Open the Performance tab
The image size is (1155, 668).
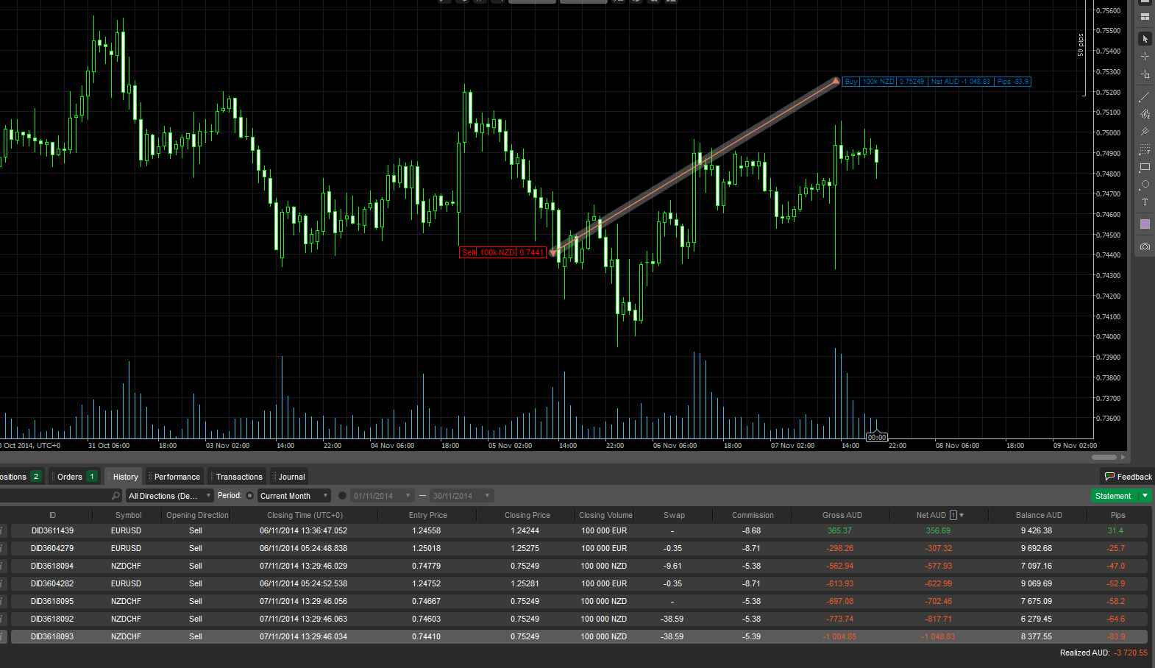[x=175, y=477]
